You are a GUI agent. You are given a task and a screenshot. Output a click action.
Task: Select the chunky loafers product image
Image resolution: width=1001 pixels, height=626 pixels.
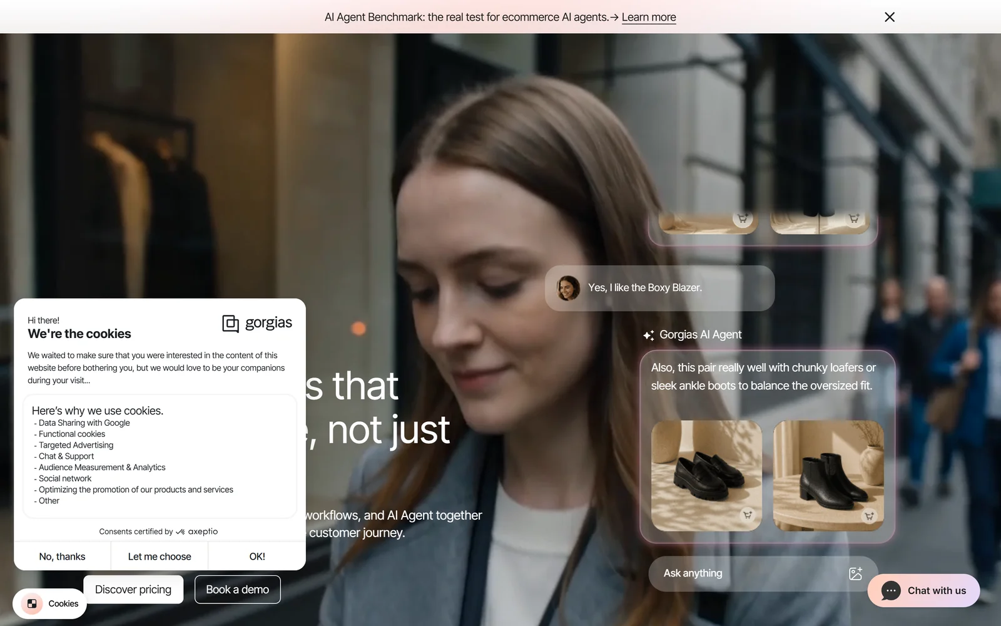(706, 476)
